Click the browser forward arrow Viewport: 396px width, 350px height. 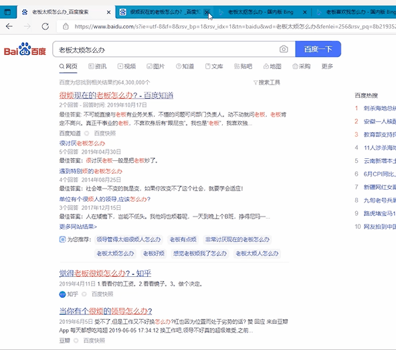(x=27, y=26)
